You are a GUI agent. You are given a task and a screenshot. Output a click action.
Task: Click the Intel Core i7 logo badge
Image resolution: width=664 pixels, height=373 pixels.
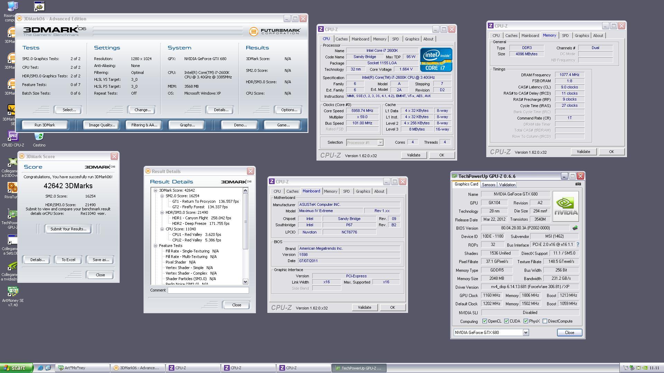[x=436, y=60]
